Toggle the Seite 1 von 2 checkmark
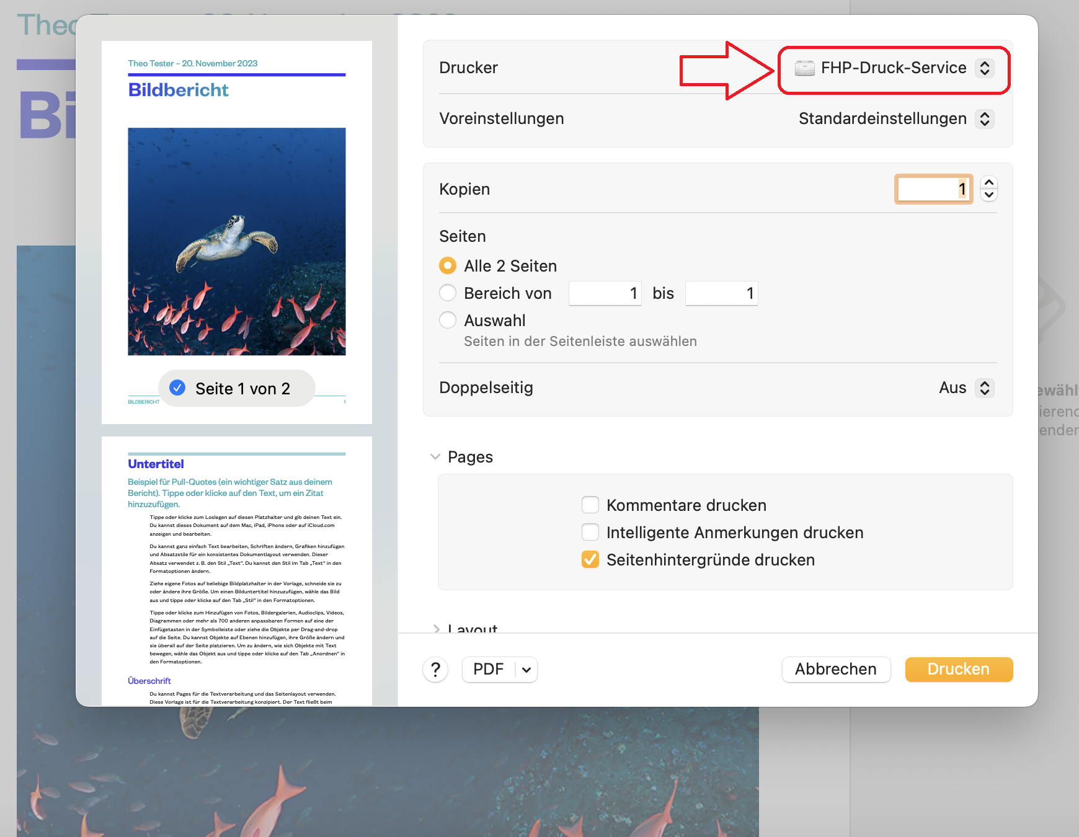 [177, 388]
